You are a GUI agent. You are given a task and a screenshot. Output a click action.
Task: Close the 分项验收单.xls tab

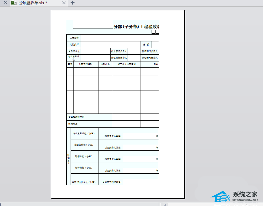point(64,3)
